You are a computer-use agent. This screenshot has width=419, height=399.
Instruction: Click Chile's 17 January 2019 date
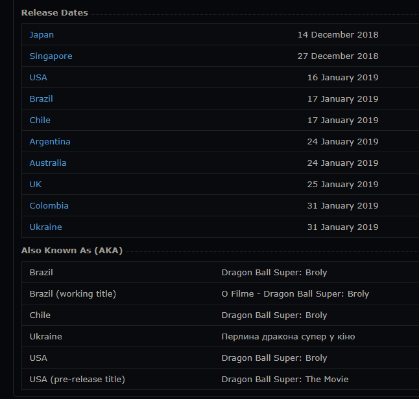pos(343,120)
